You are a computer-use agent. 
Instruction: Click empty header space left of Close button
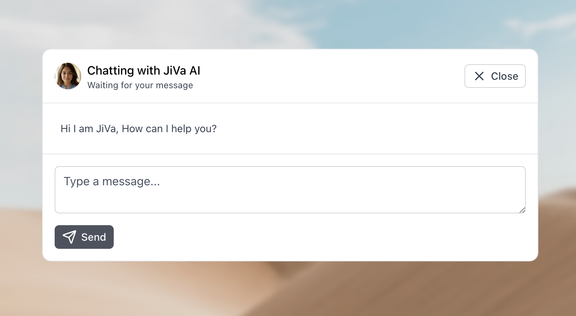332,76
